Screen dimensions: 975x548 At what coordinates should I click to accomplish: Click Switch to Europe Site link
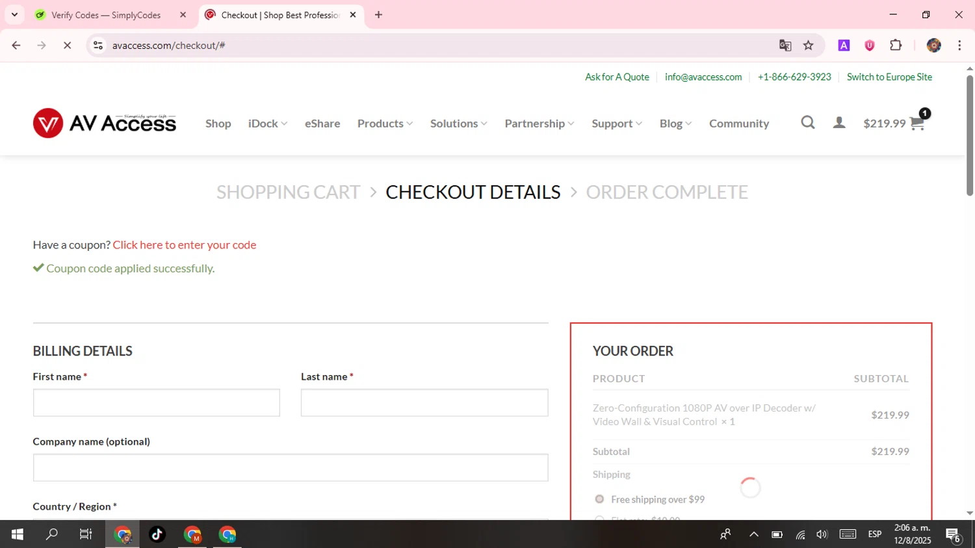click(889, 77)
